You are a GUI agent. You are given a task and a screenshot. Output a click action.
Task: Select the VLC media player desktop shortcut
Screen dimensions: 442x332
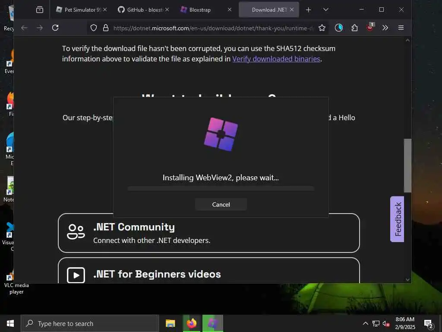(x=16, y=283)
